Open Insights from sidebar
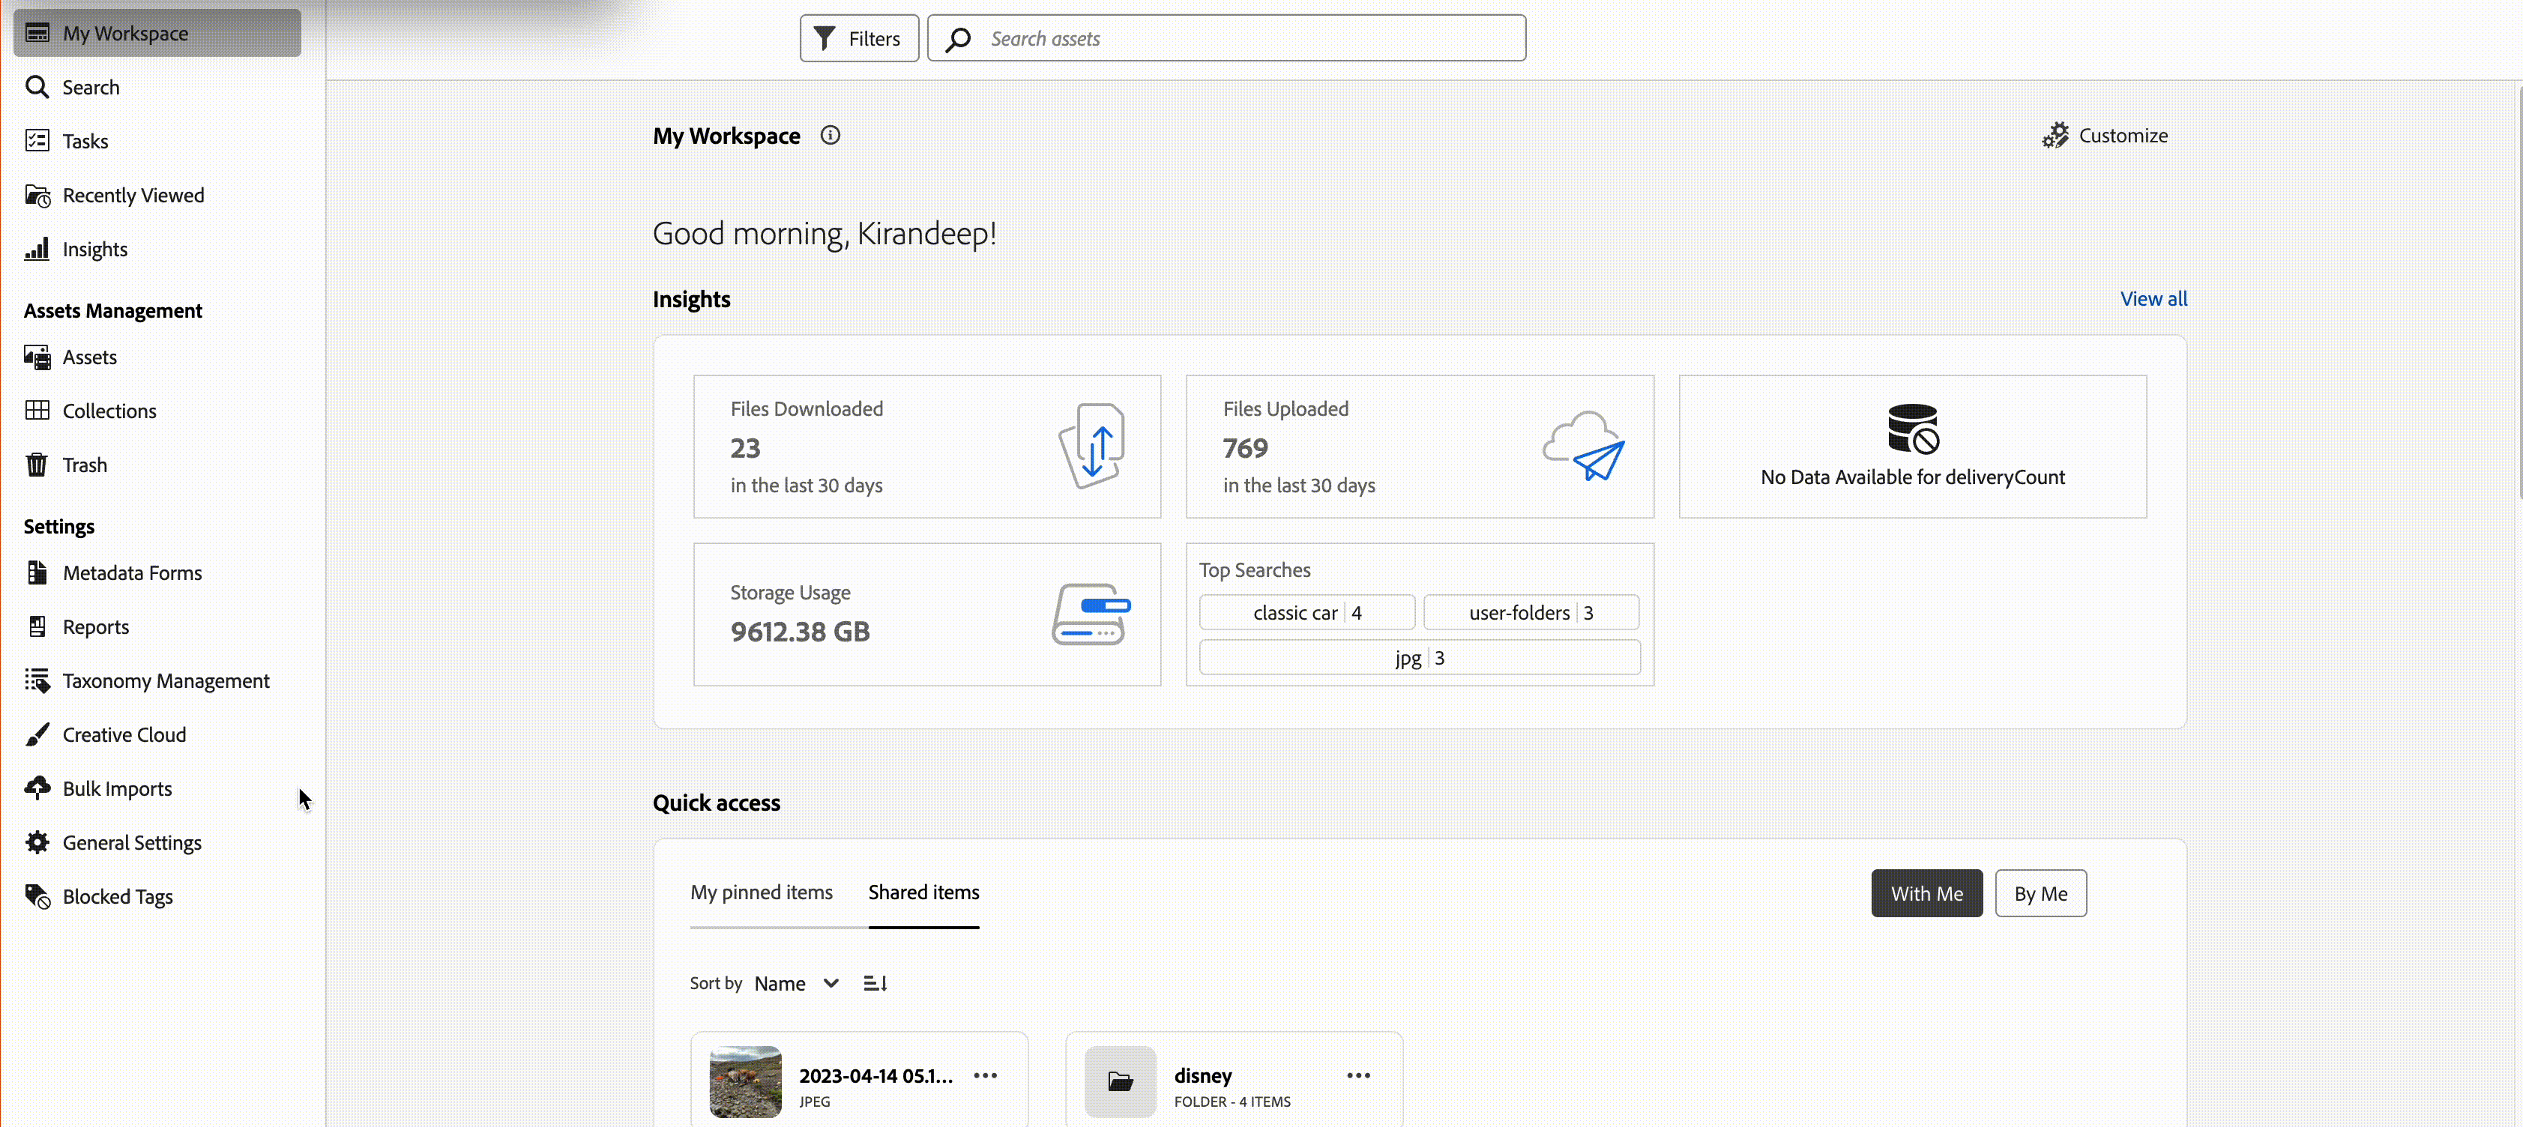 (x=95, y=250)
